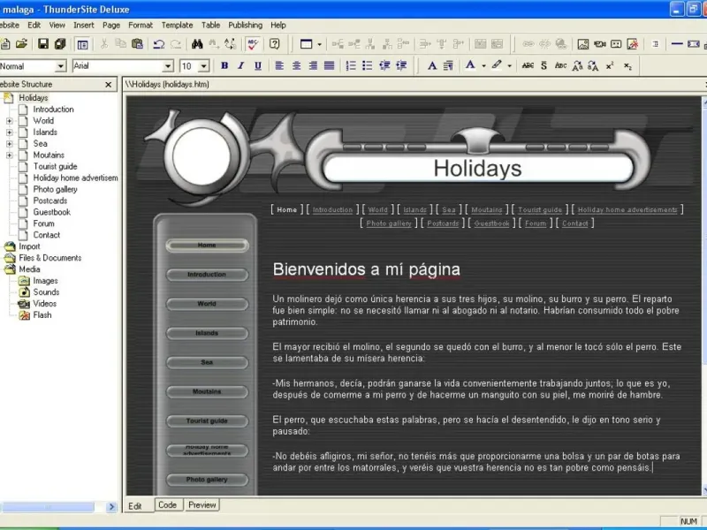This screenshot has height=530, width=707.
Task: Open the font size 10 dropdown
Action: [x=204, y=66]
